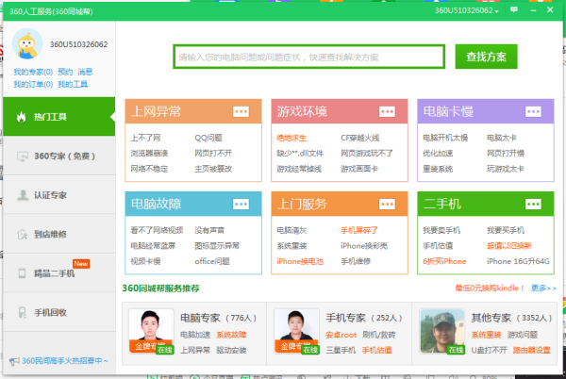Click the phone icon beside 精品二手机
This screenshot has width=566, height=379.
coord(22,273)
